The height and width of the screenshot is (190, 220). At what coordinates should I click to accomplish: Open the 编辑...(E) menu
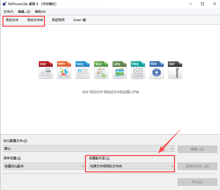pos(24,12)
